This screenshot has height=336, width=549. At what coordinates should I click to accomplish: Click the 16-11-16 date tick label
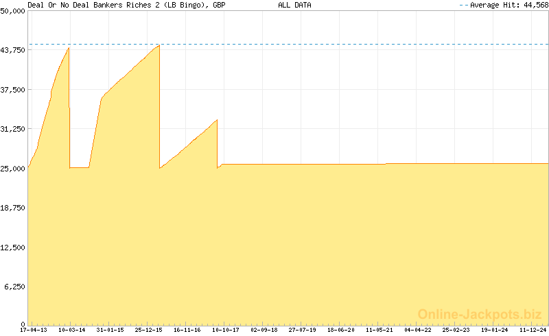click(x=187, y=330)
